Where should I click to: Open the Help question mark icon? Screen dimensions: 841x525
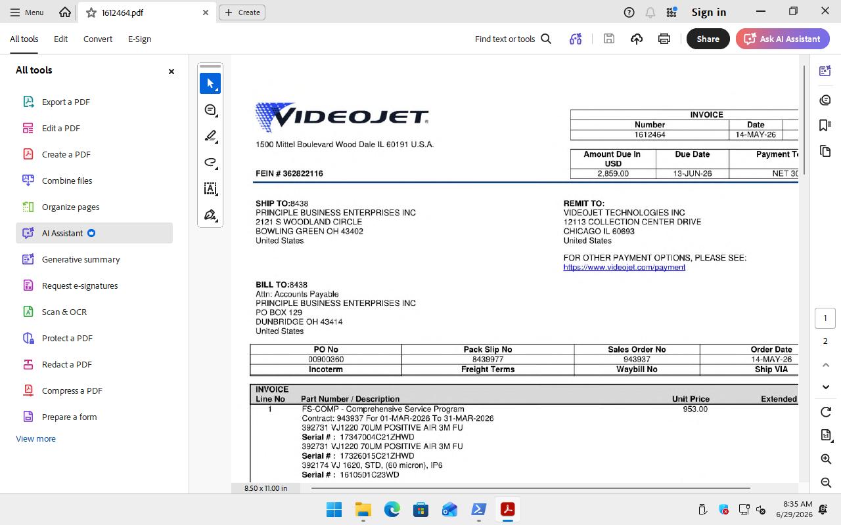pyautogui.click(x=629, y=12)
